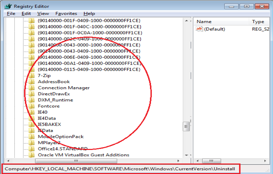
Task: Select the Office14.STANDARD key
Action: [63, 149]
